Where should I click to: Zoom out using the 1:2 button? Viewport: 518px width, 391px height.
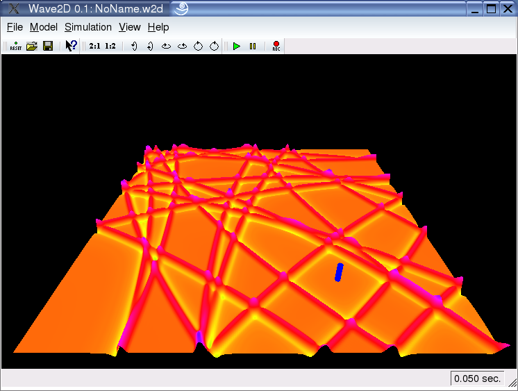[110, 47]
